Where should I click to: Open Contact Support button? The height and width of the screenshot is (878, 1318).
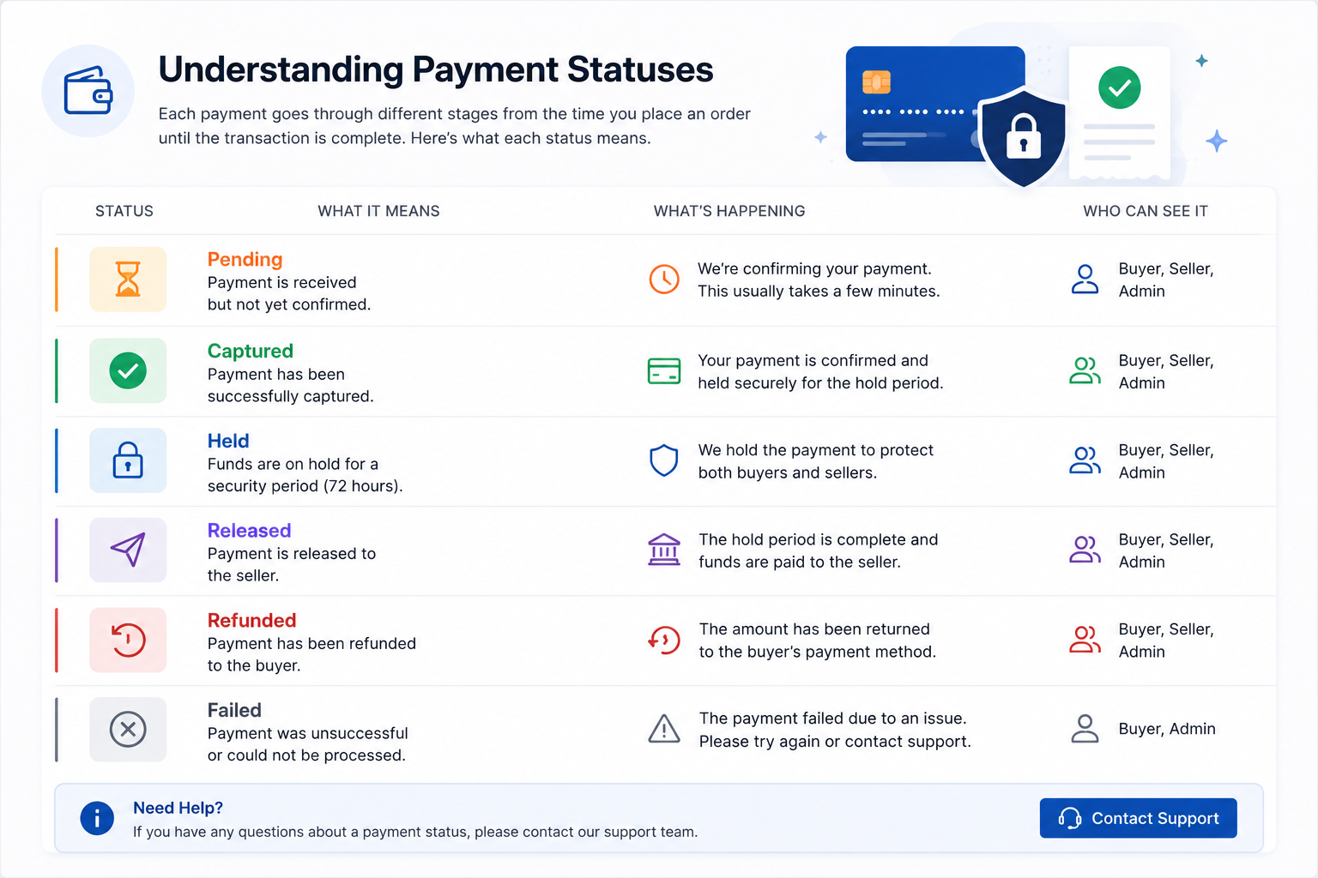coord(1139,818)
